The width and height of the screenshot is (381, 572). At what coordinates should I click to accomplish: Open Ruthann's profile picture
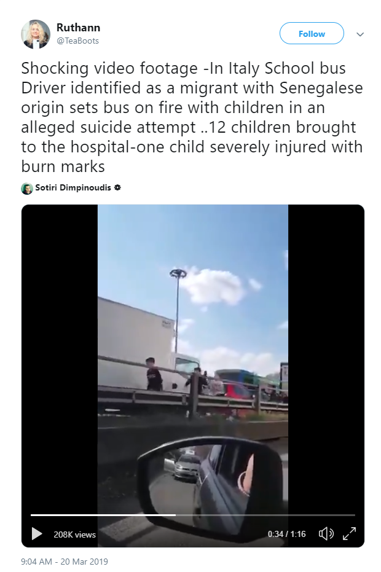point(36,34)
